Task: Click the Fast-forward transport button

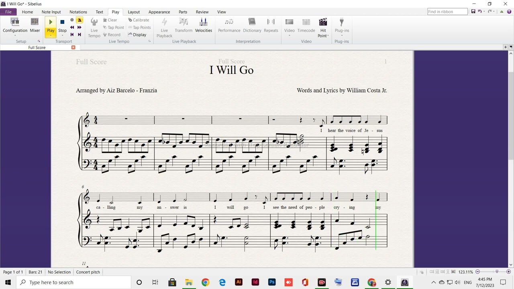Action: click(x=80, y=27)
